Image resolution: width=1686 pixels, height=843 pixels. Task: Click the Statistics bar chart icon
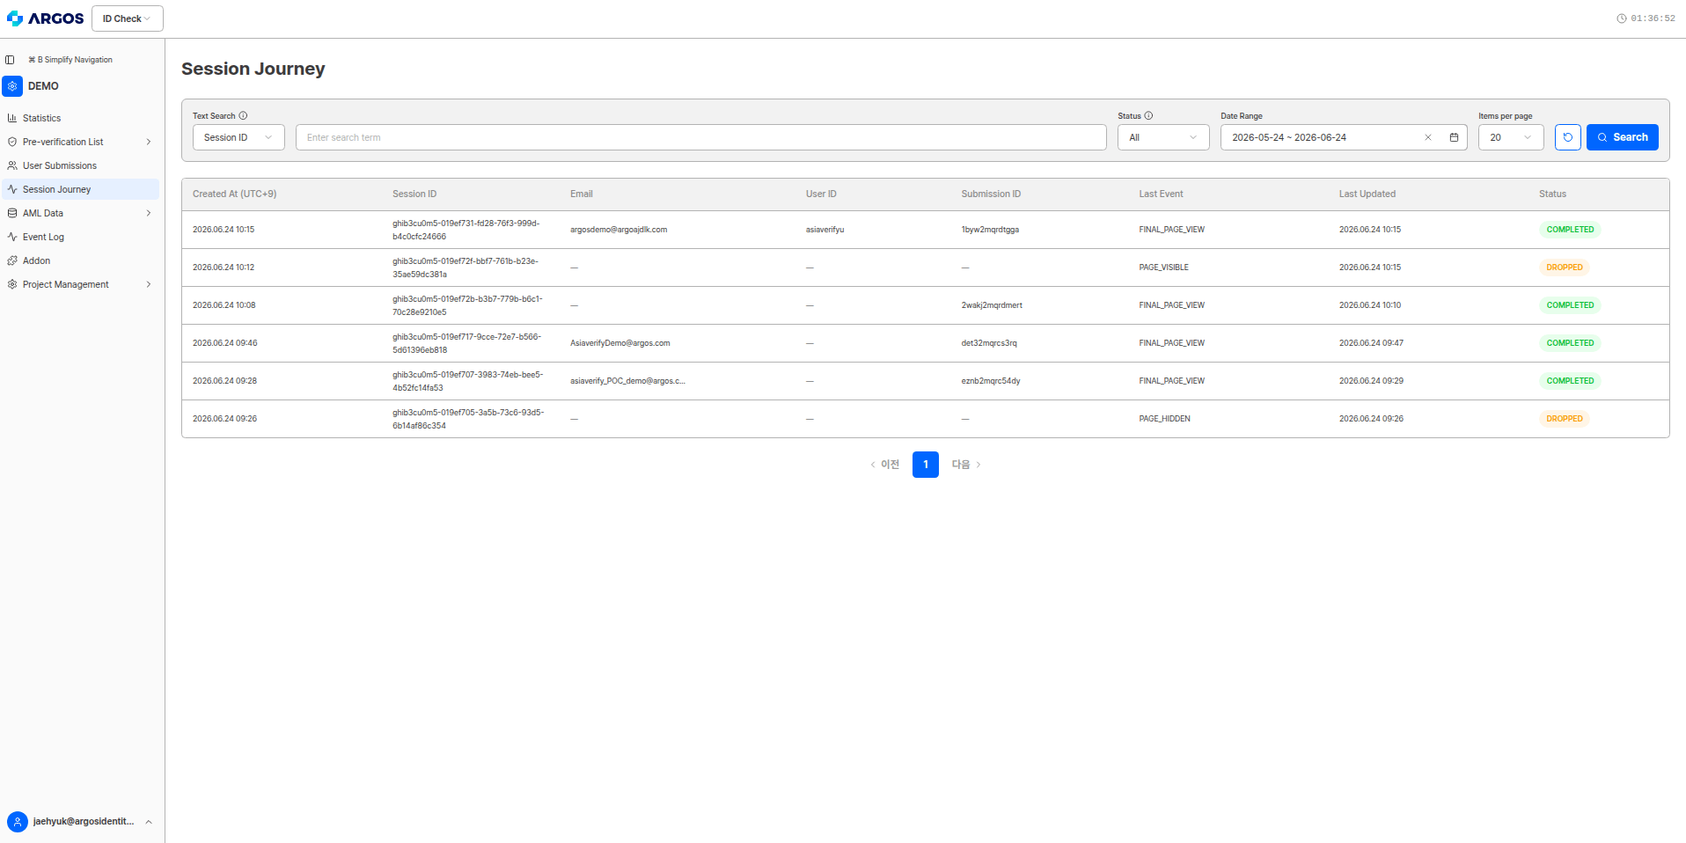coord(12,118)
